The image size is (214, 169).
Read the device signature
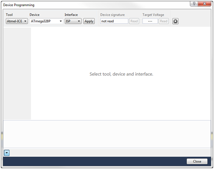(134, 21)
